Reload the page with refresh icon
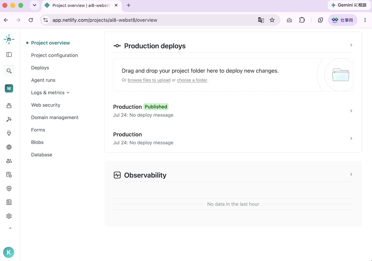The width and height of the screenshot is (372, 261). click(x=31, y=20)
